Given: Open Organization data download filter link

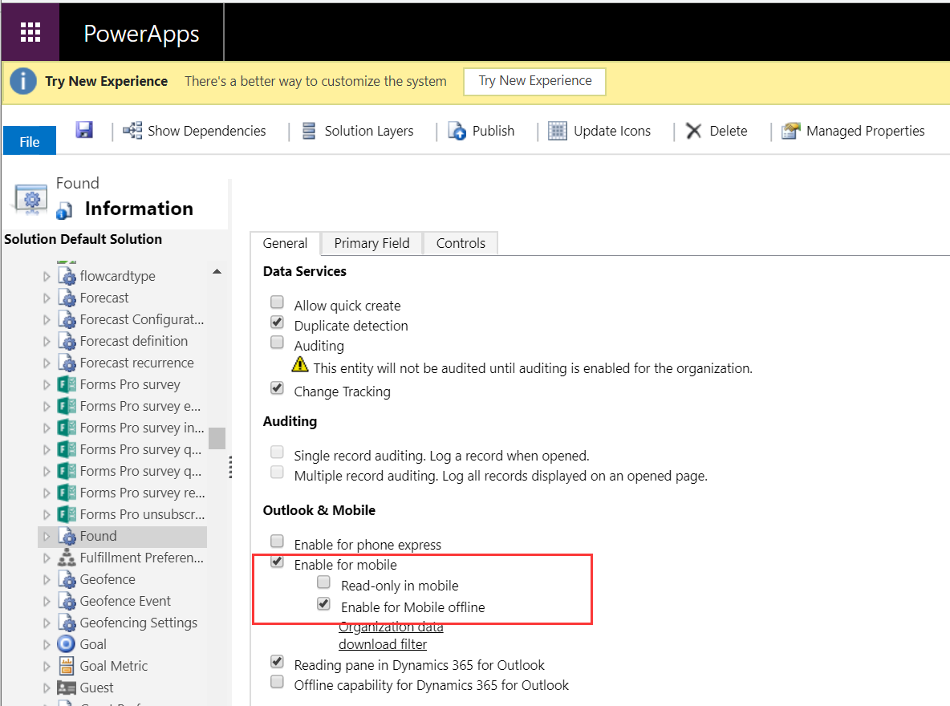Looking at the screenshot, I should pyautogui.click(x=391, y=635).
